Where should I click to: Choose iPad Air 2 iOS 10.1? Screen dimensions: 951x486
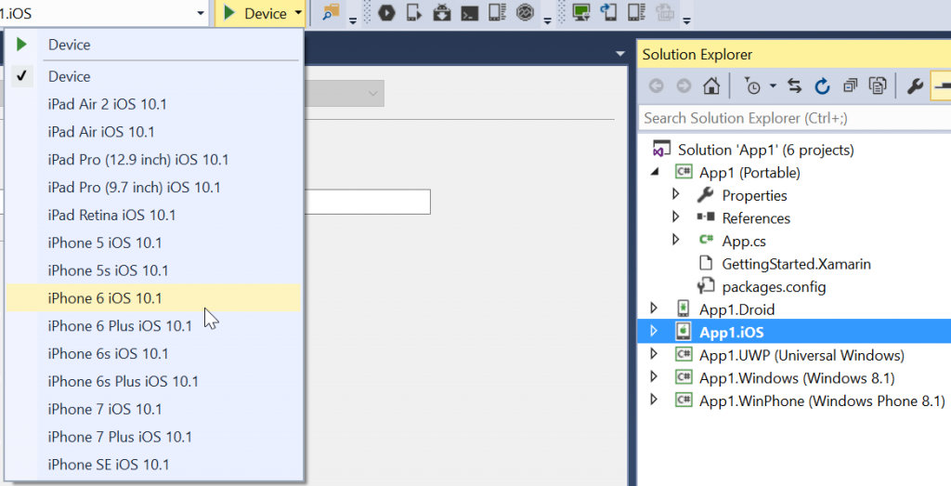(x=154, y=104)
